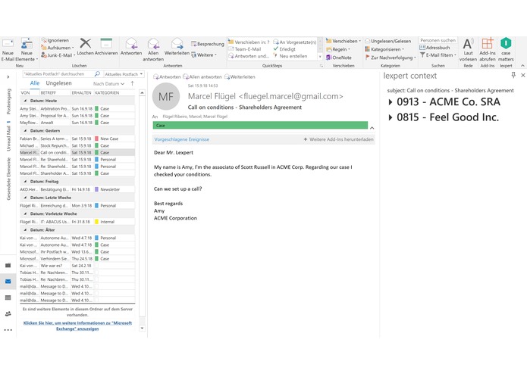The image size is (527, 374).
Task: Open Kategorisieren in the ribbon
Action: point(385,49)
